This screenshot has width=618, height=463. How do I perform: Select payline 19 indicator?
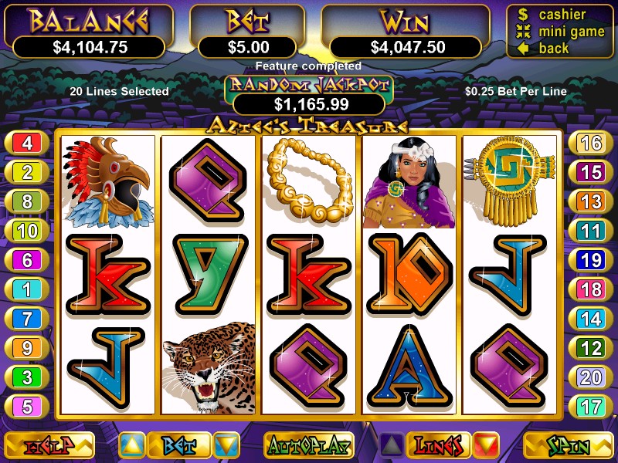590,260
